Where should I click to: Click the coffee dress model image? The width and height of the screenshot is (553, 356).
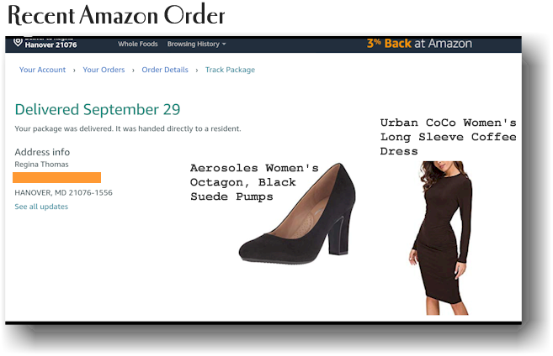click(x=442, y=238)
